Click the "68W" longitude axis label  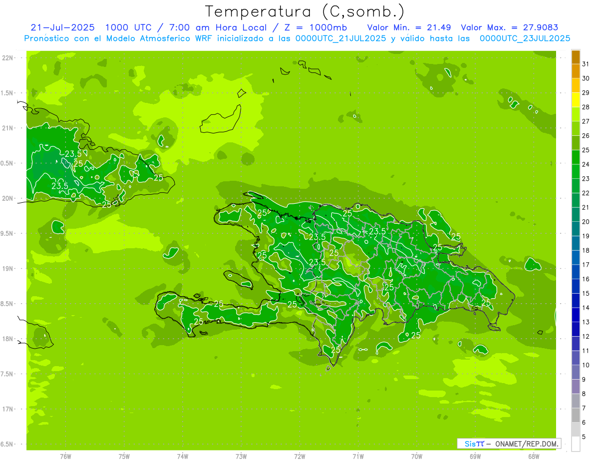click(534, 457)
